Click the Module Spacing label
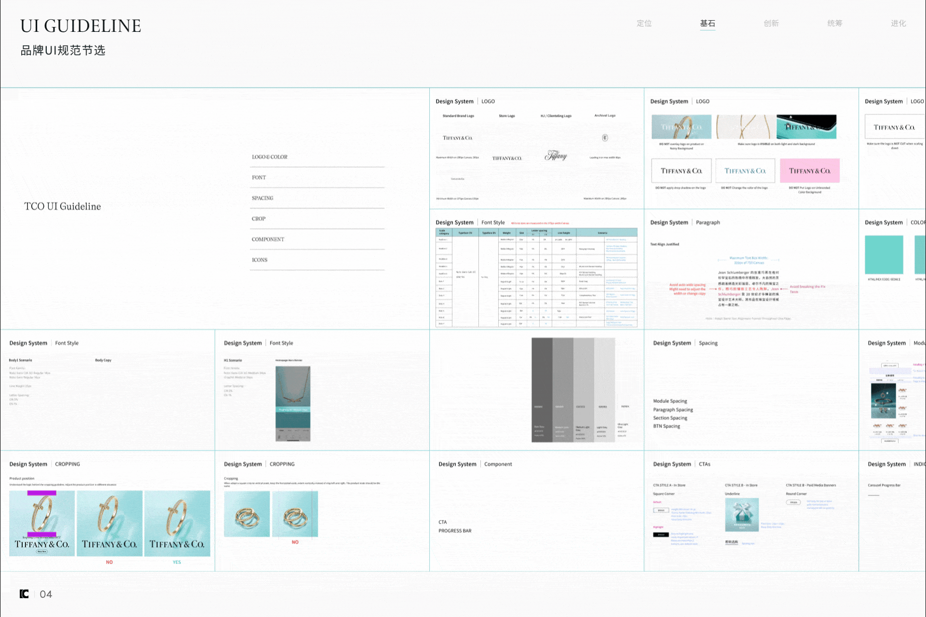The width and height of the screenshot is (926, 617). point(670,401)
